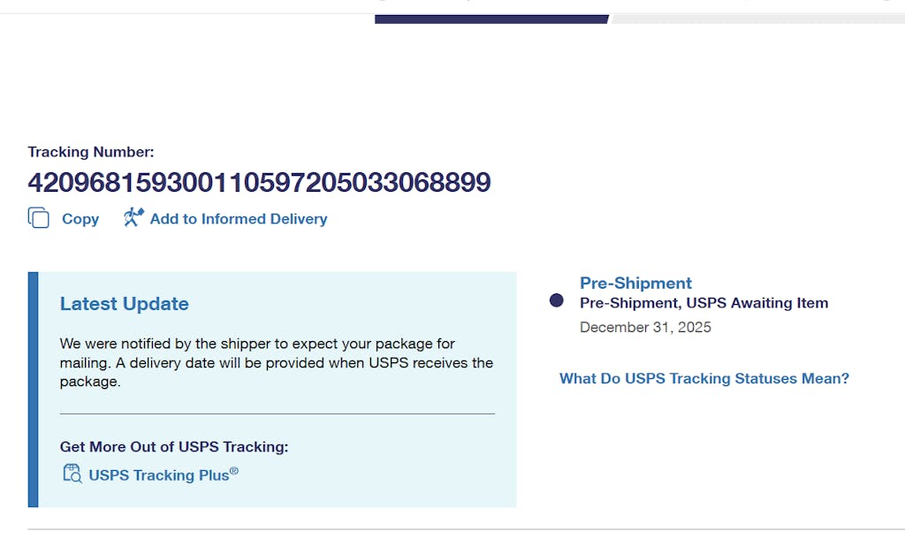This screenshot has width=905, height=546.
Task: Click the shipper notification message paragraph
Action: click(x=276, y=362)
